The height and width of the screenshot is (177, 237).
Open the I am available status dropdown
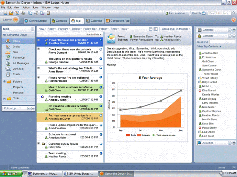177,13
